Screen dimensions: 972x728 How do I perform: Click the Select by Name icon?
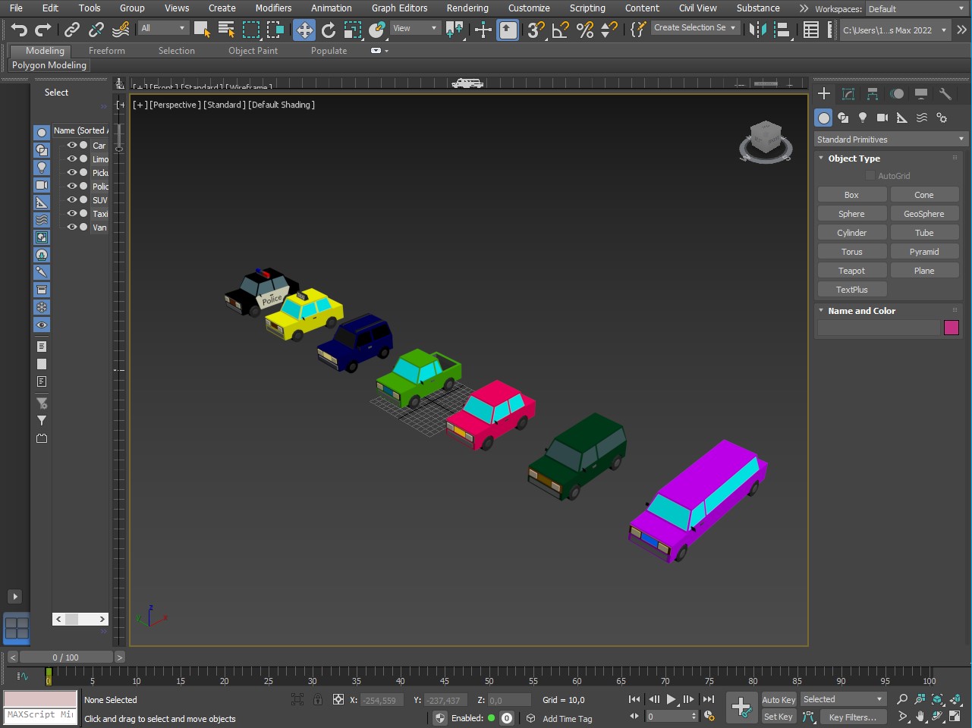click(x=226, y=30)
